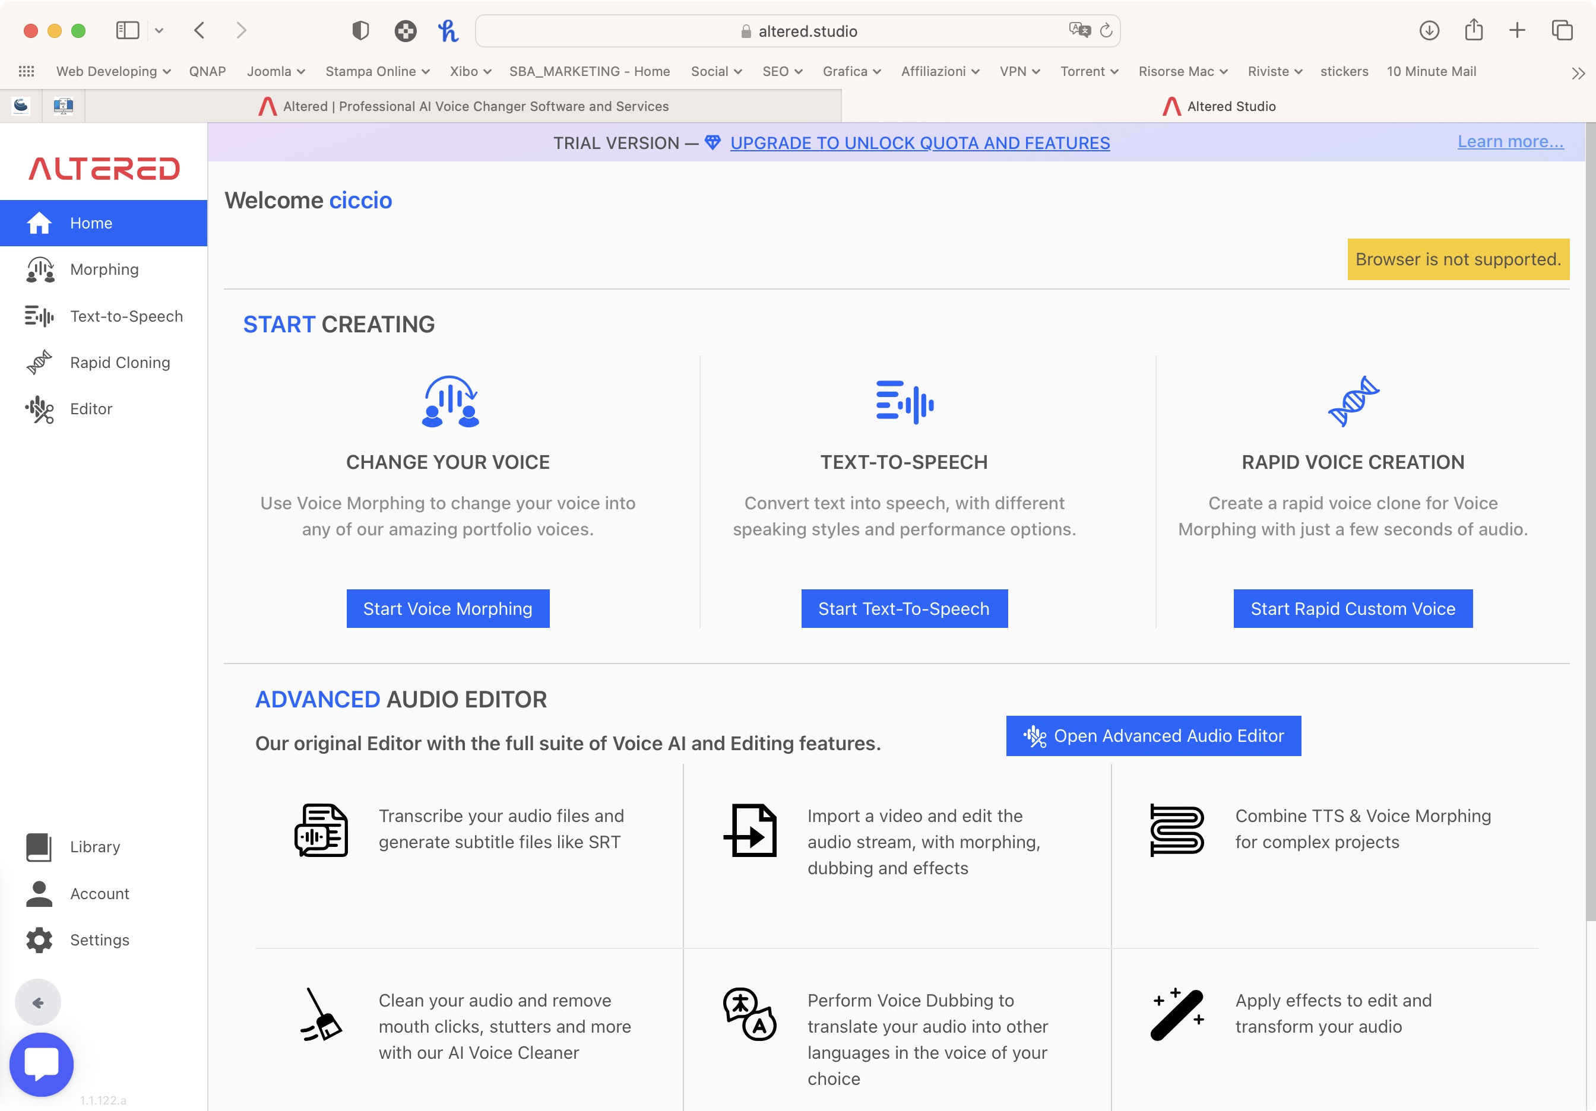The width and height of the screenshot is (1596, 1111).
Task: Go back with Safari back arrow
Action: pos(199,31)
